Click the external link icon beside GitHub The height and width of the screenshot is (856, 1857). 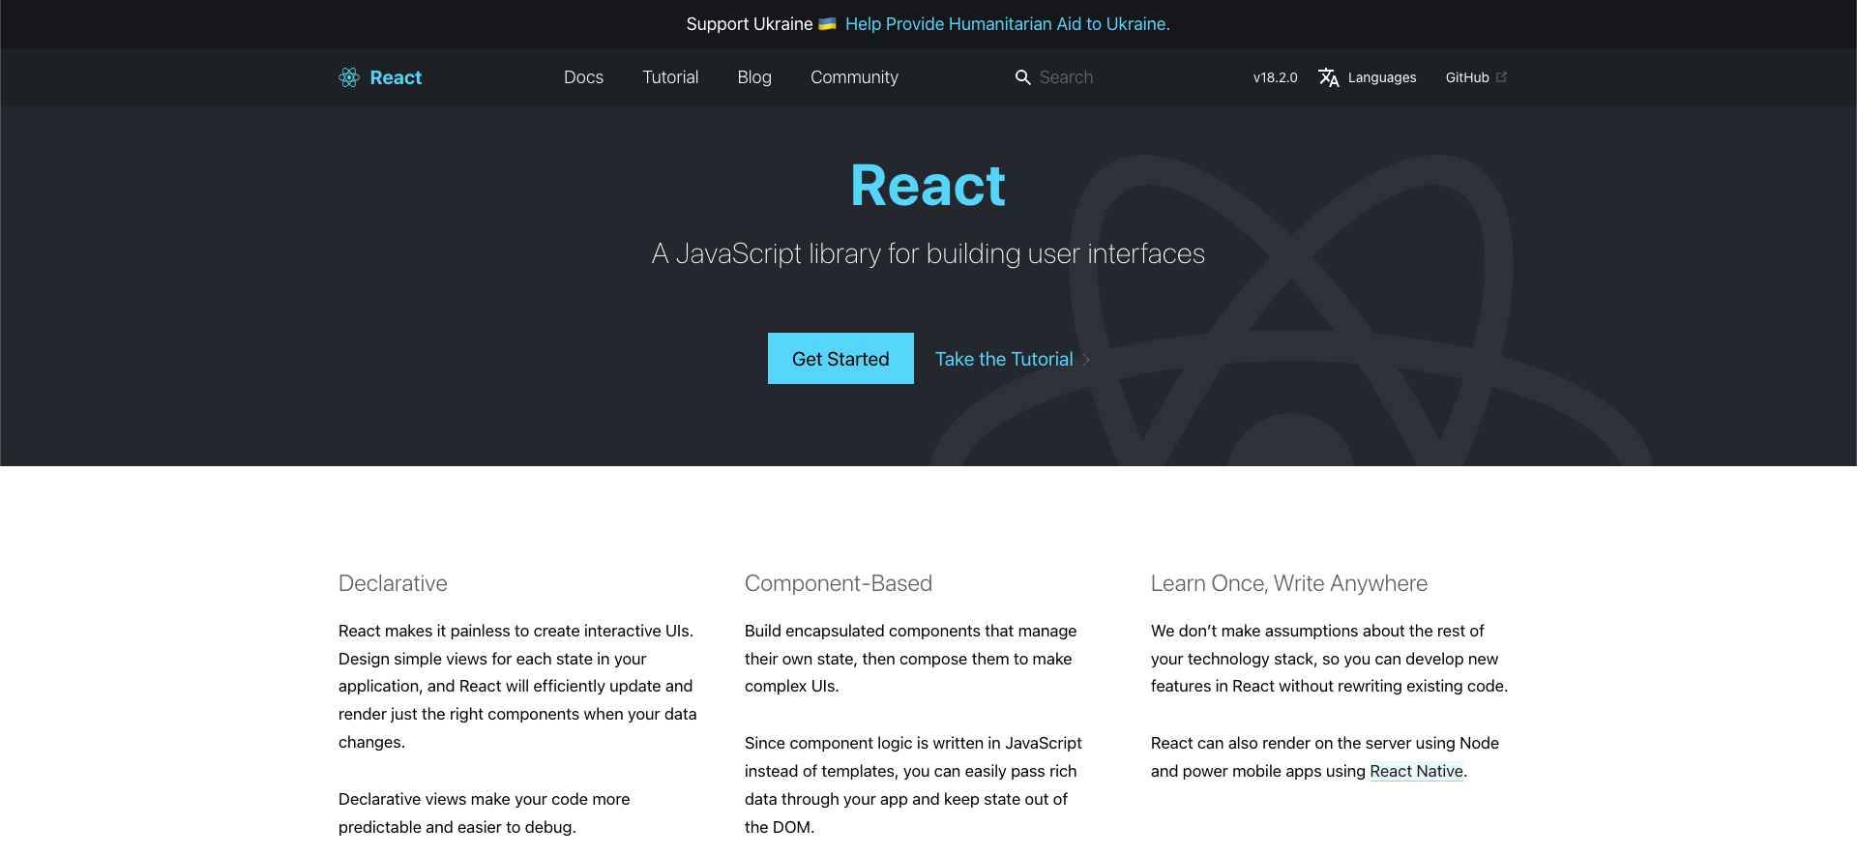(x=1501, y=77)
